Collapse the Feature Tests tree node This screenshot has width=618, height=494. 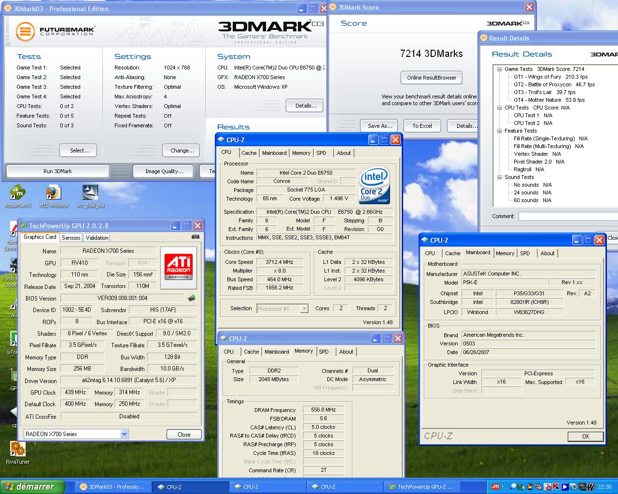(x=500, y=131)
